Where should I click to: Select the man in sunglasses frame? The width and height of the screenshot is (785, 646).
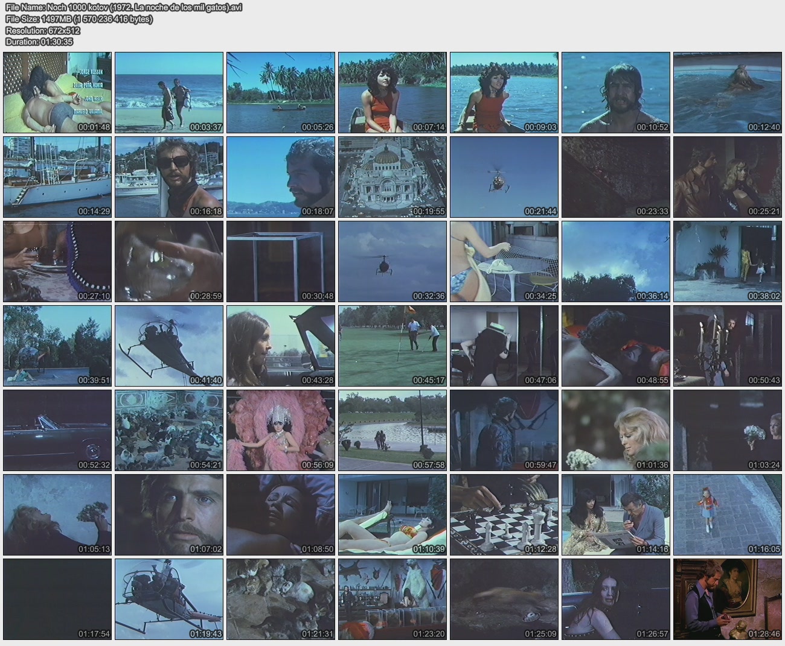(x=169, y=177)
